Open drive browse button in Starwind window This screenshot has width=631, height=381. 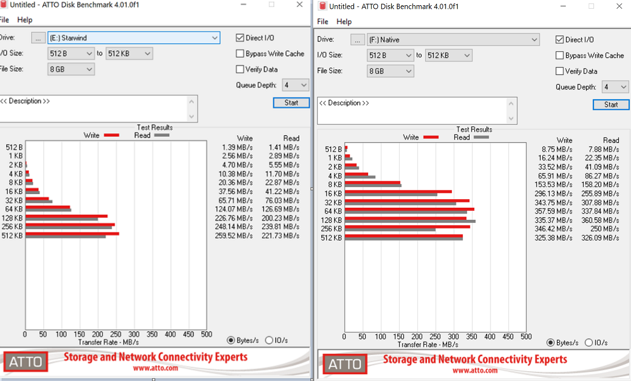pos(38,38)
